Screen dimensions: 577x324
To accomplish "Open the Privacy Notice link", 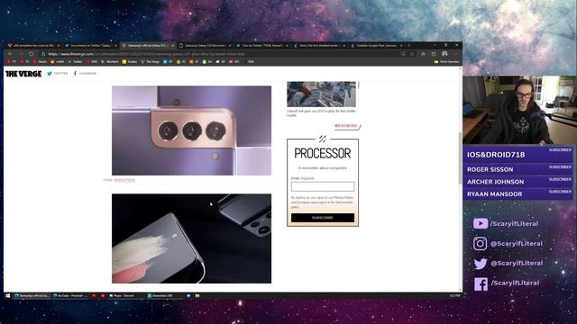I will point(343,198).
